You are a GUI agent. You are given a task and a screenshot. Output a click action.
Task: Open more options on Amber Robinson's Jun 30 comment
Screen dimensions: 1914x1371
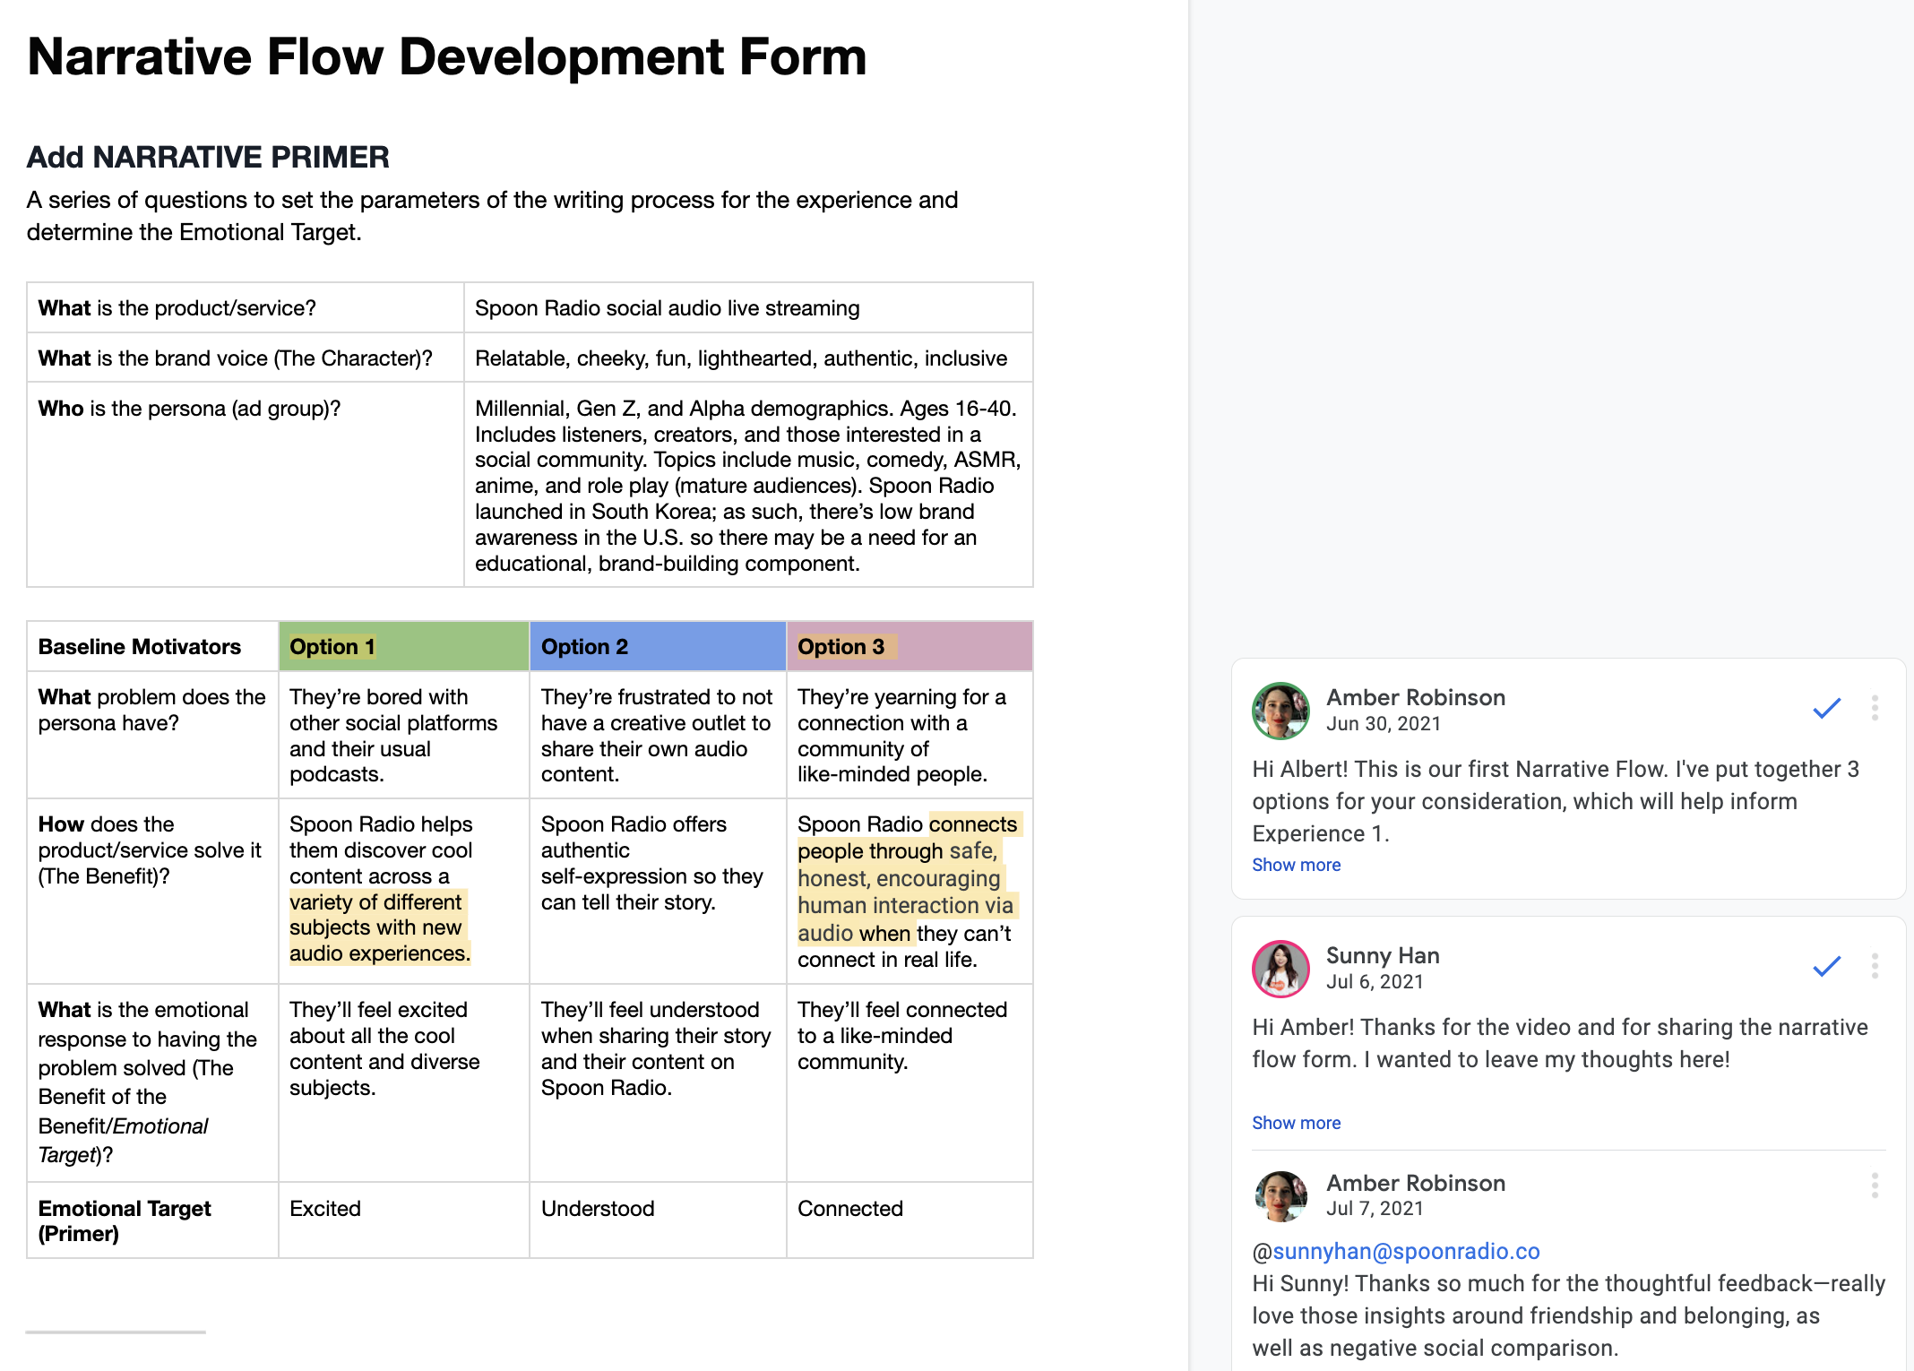click(x=1875, y=708)
